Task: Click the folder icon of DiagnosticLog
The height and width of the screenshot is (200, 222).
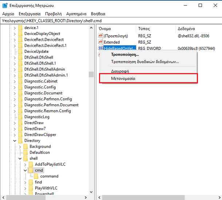Action: 20,117
